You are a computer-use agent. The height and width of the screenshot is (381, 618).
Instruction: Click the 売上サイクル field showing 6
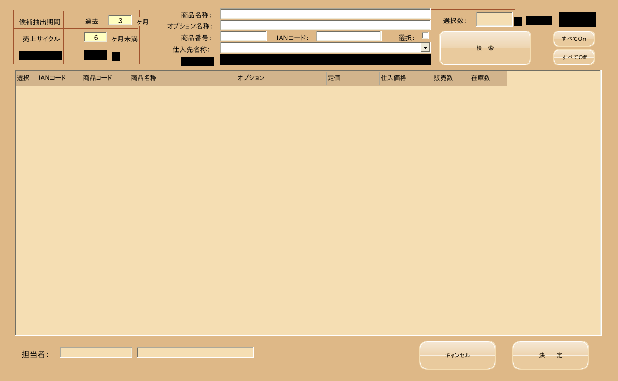[x=95, y=37]
